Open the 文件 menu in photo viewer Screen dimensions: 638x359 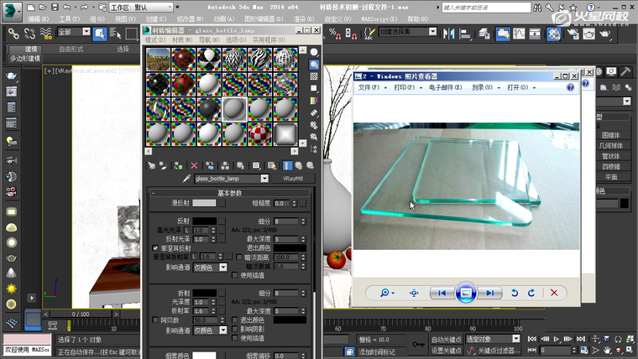pyautogui.click(x=370, y=87)
